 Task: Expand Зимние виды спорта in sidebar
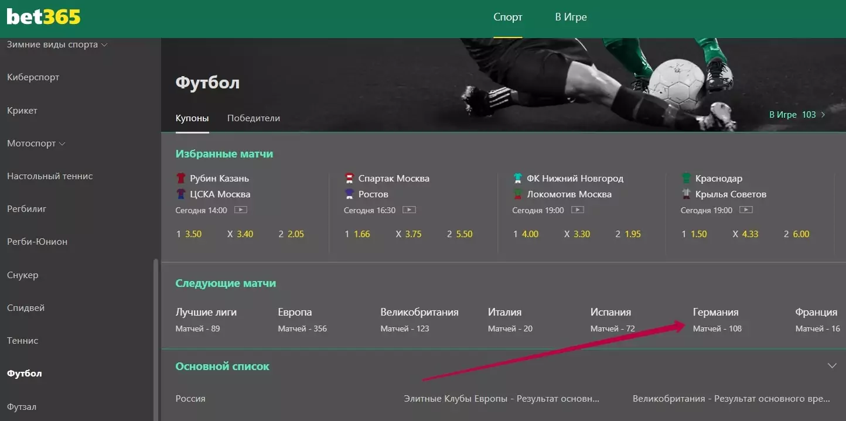pyautogui.click(x=104, y=45)
